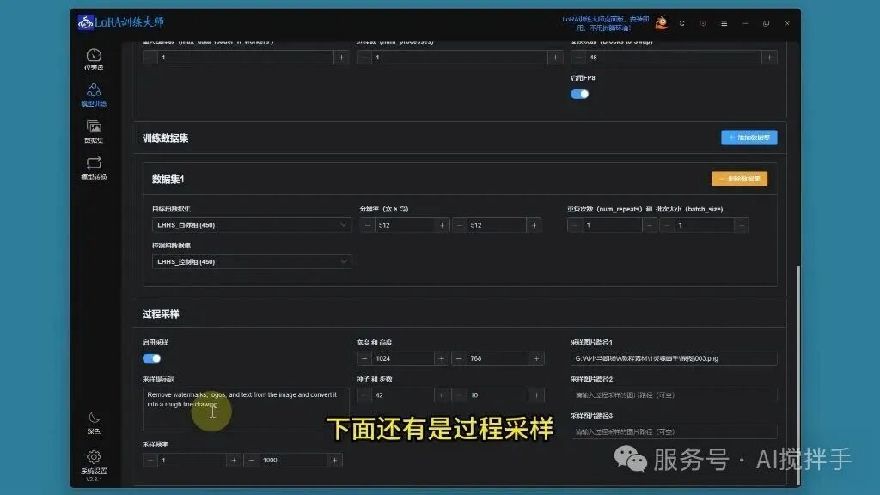Increase the first sampling frequency value 1
880x495 pixels.
[x=234, y=461]
